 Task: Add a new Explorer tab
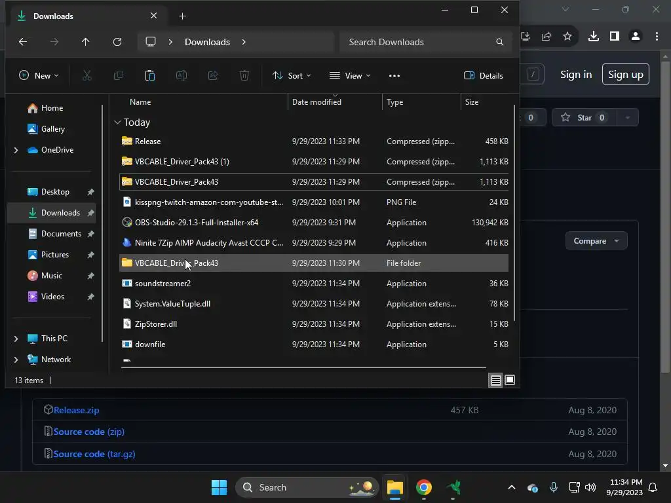point(183,16)
